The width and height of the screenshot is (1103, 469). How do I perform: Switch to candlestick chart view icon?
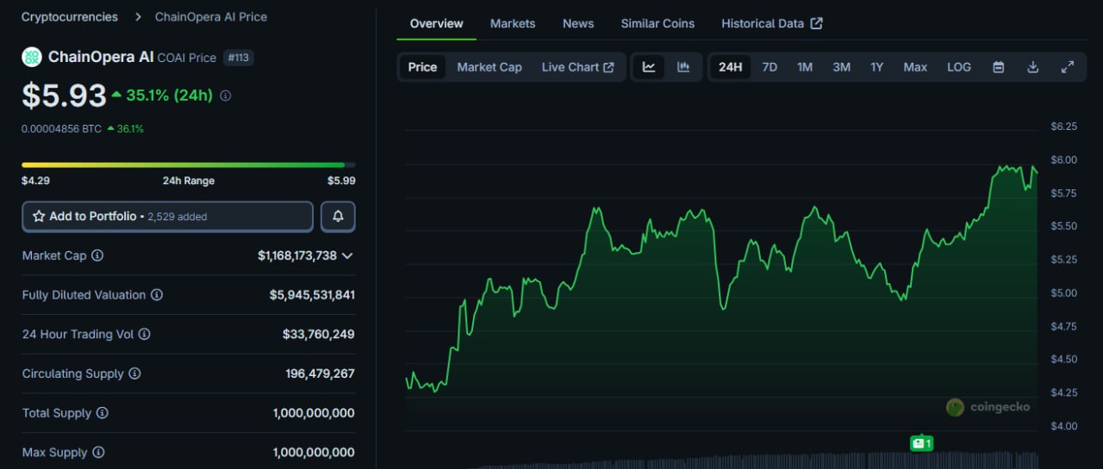pyautogui.click(x=683, y=67)
